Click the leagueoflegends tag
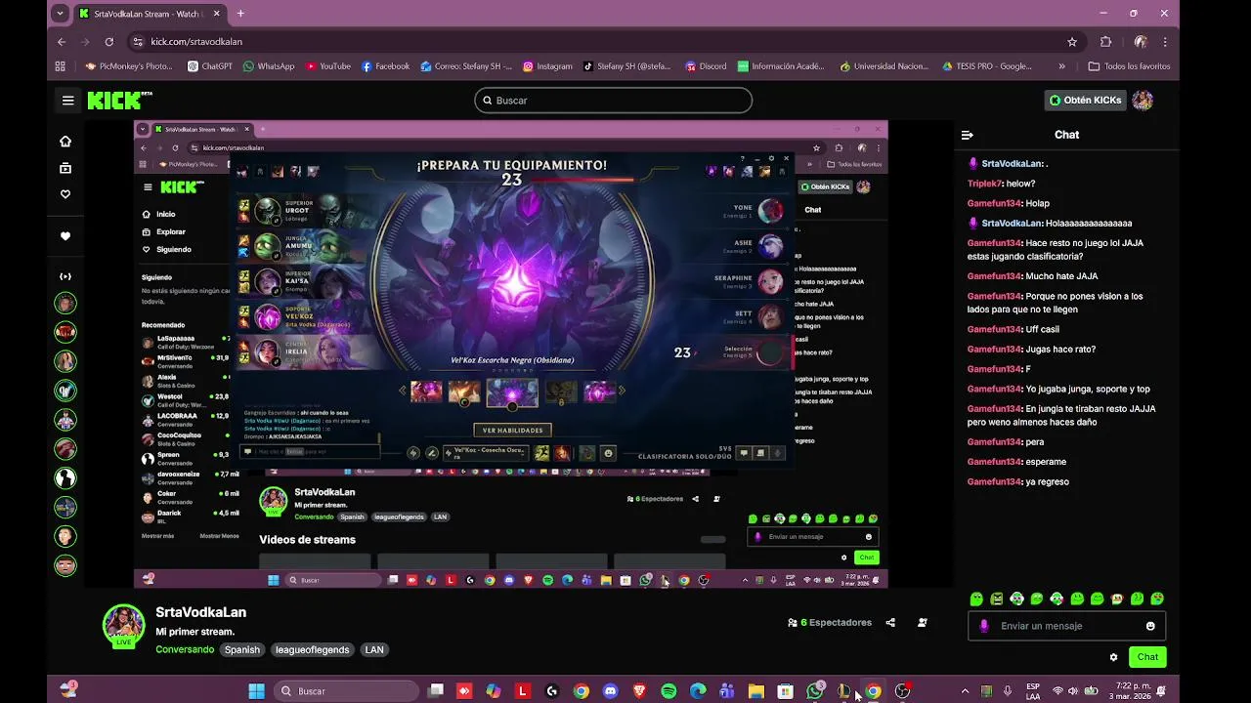1251x703 pixels. pos(312,649)
